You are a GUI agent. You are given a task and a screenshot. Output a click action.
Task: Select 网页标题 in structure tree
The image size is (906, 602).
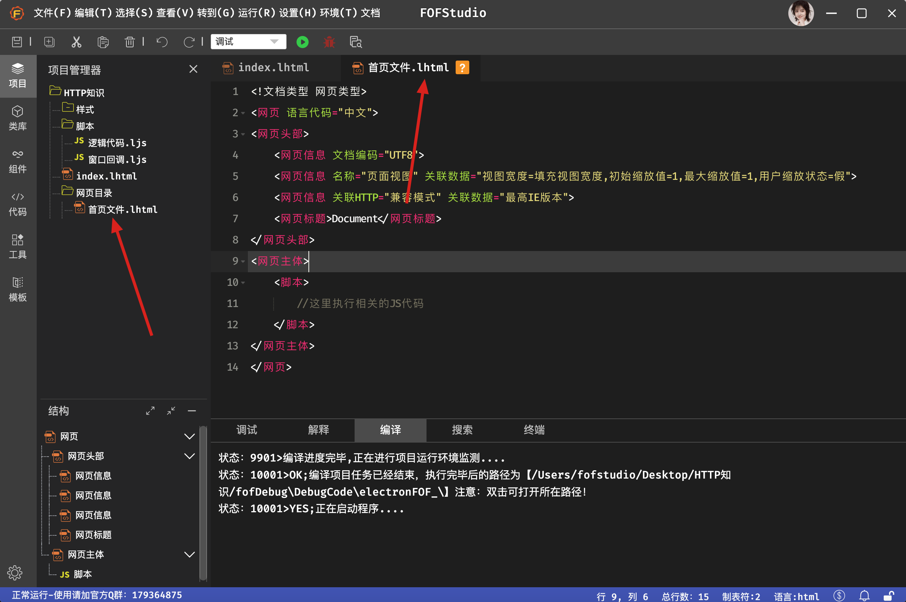point(93,535)
